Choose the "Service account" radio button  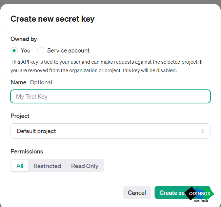(x=41, y=50)
